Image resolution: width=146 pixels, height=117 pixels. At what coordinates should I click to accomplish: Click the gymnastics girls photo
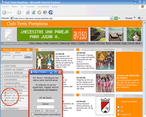pyautogui.click(x=105, y=83)
